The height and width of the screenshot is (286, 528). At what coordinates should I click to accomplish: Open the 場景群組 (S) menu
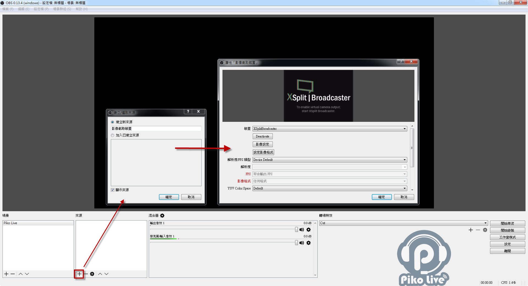click(62, 9)
